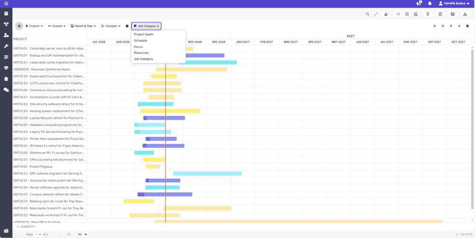Open JOB00020 - Decorate Conference Room
Screen dimensions: 475x238
[x=42, y=69]
